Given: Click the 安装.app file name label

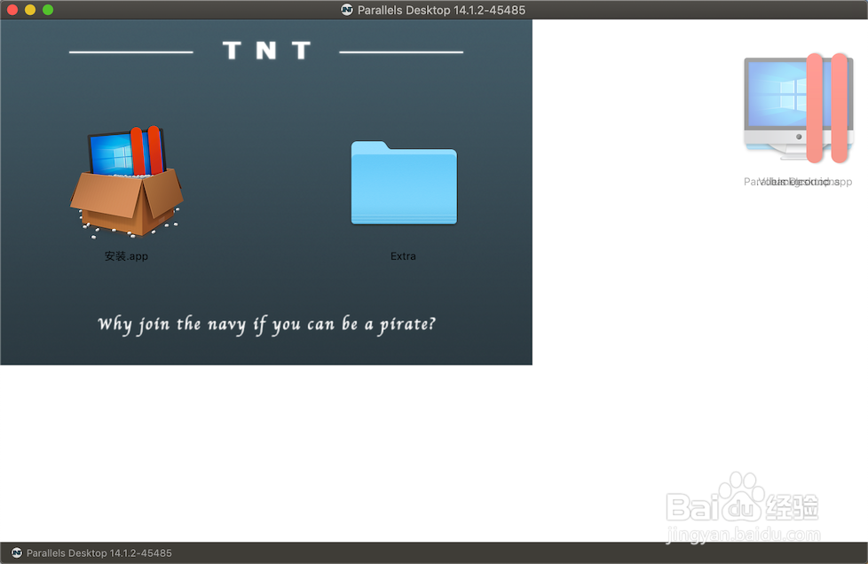Looking at the screenshot, I should pos(126,256).
